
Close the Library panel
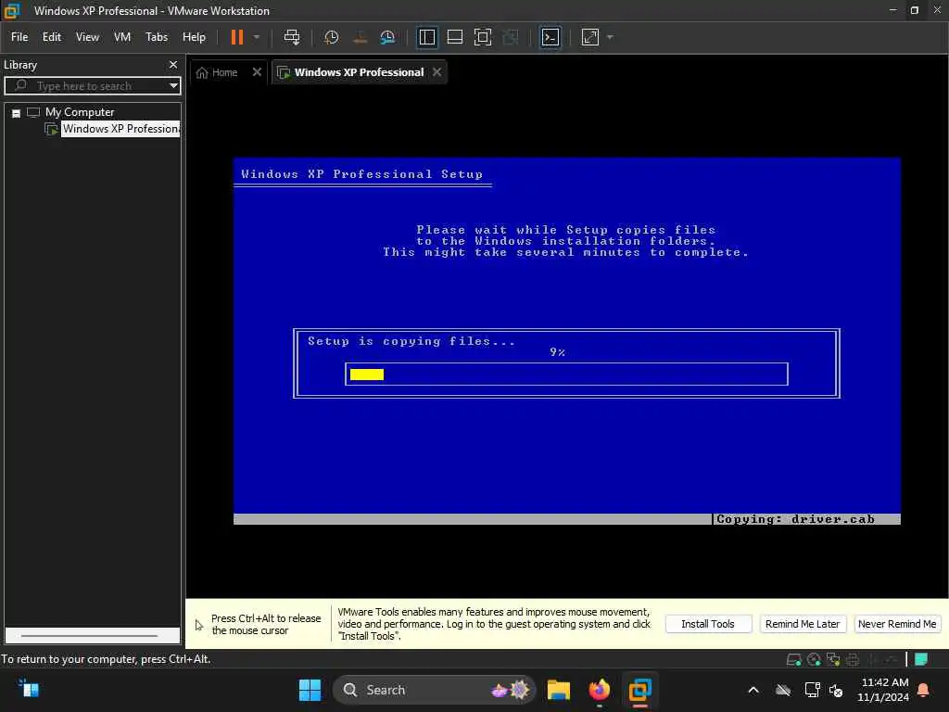click(x=173, y=64)
